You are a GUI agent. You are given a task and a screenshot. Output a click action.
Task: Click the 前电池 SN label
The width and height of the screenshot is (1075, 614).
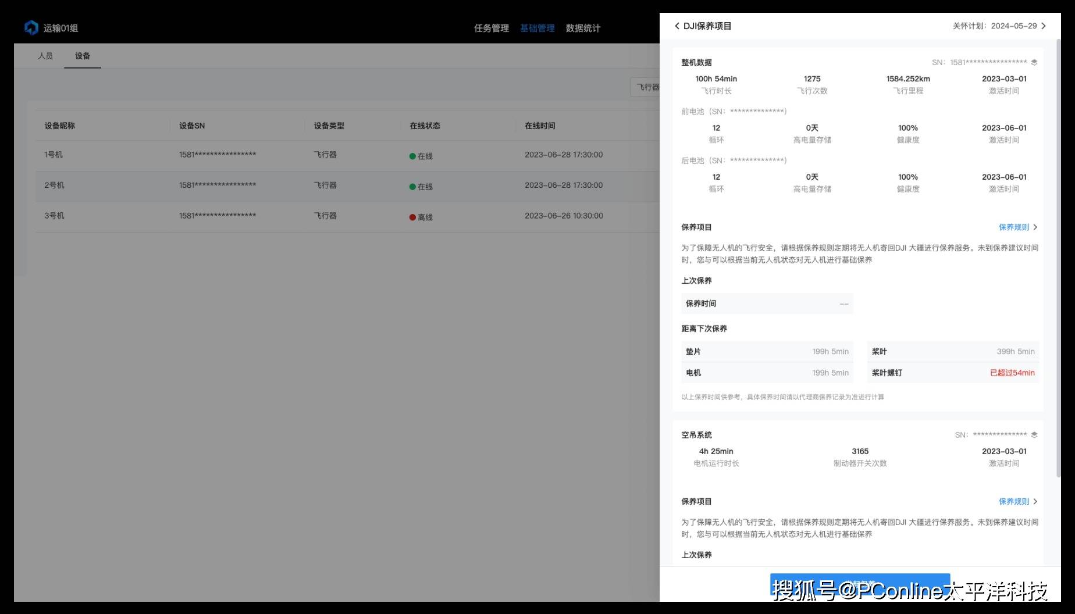coord(734,111)
